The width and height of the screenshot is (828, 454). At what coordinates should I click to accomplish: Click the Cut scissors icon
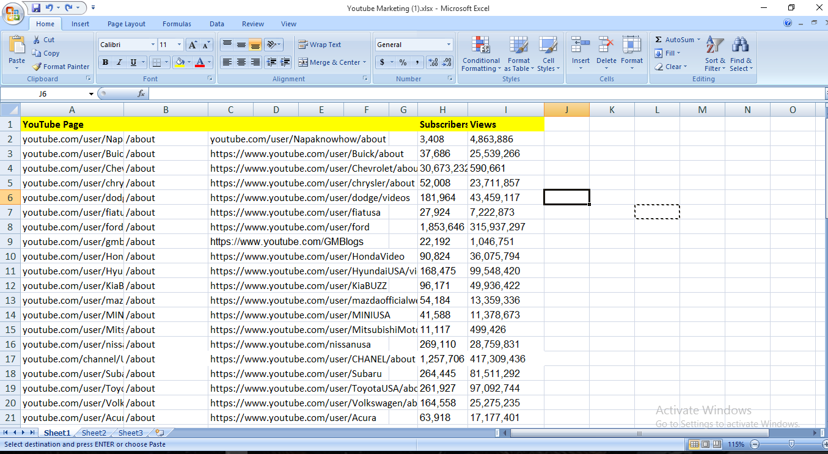click(x=37, y=40)
